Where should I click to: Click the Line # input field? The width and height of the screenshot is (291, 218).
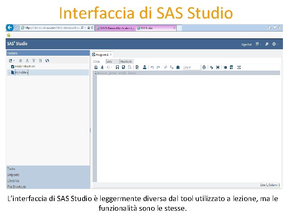click(192, 67)
